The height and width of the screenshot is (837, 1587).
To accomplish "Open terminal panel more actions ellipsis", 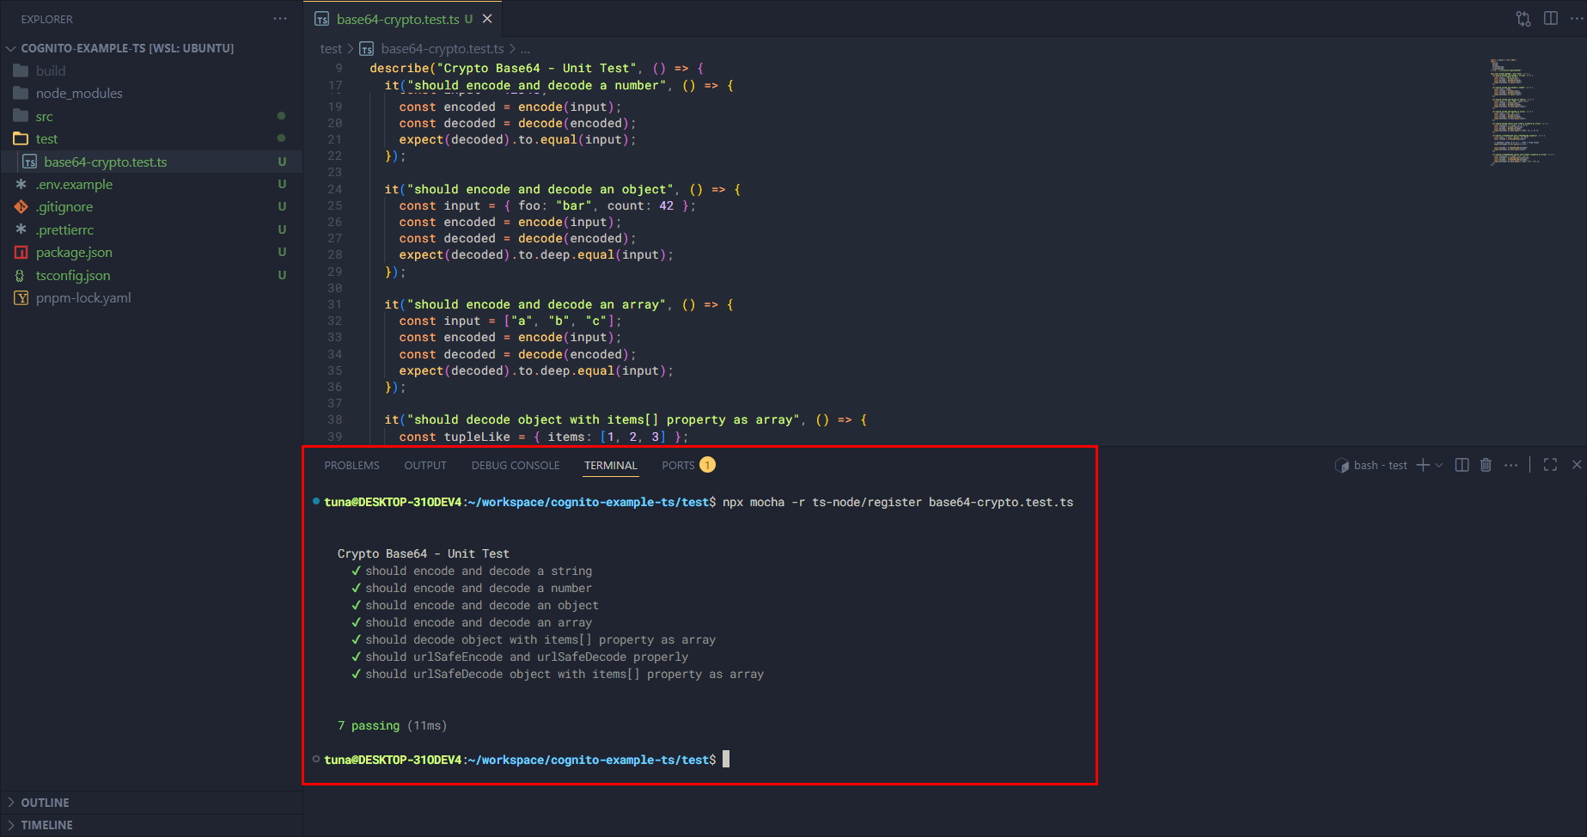I will click(1511, 465).
